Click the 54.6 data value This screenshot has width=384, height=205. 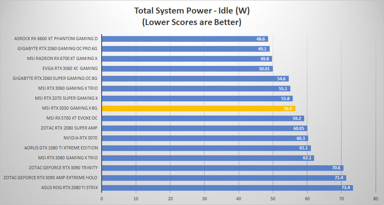coord(281,79)
